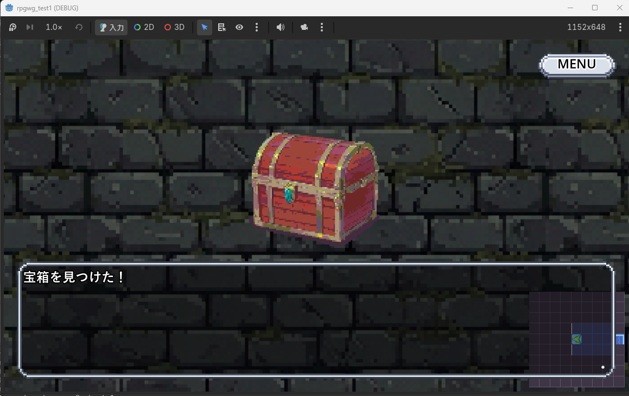Open the selection options three-dot menu
The width and height of the screenshot is (629, 396).
pos(257,27)
